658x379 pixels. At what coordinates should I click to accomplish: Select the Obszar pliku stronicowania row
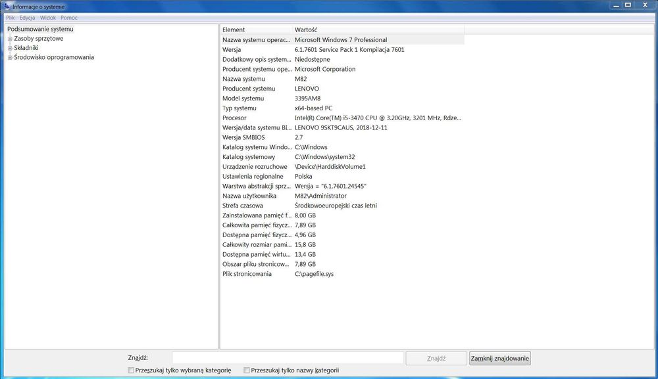[x=342, y=264]
